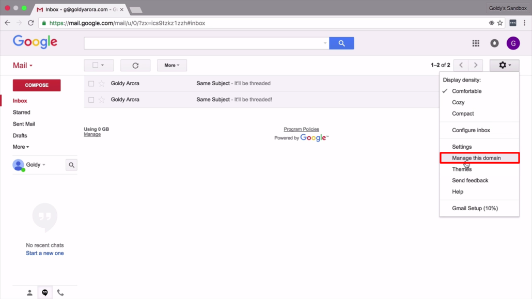Click the COMPOSE button
532x299 pixels.
[37, 85]
